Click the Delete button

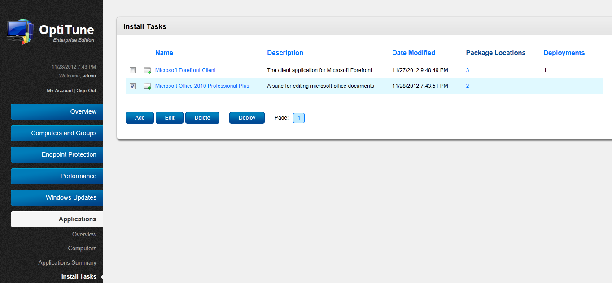pos(202,117)
